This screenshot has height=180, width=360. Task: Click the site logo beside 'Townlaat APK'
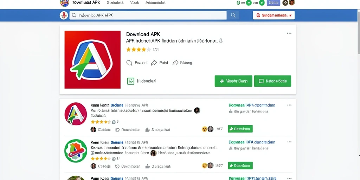point(64,3)
